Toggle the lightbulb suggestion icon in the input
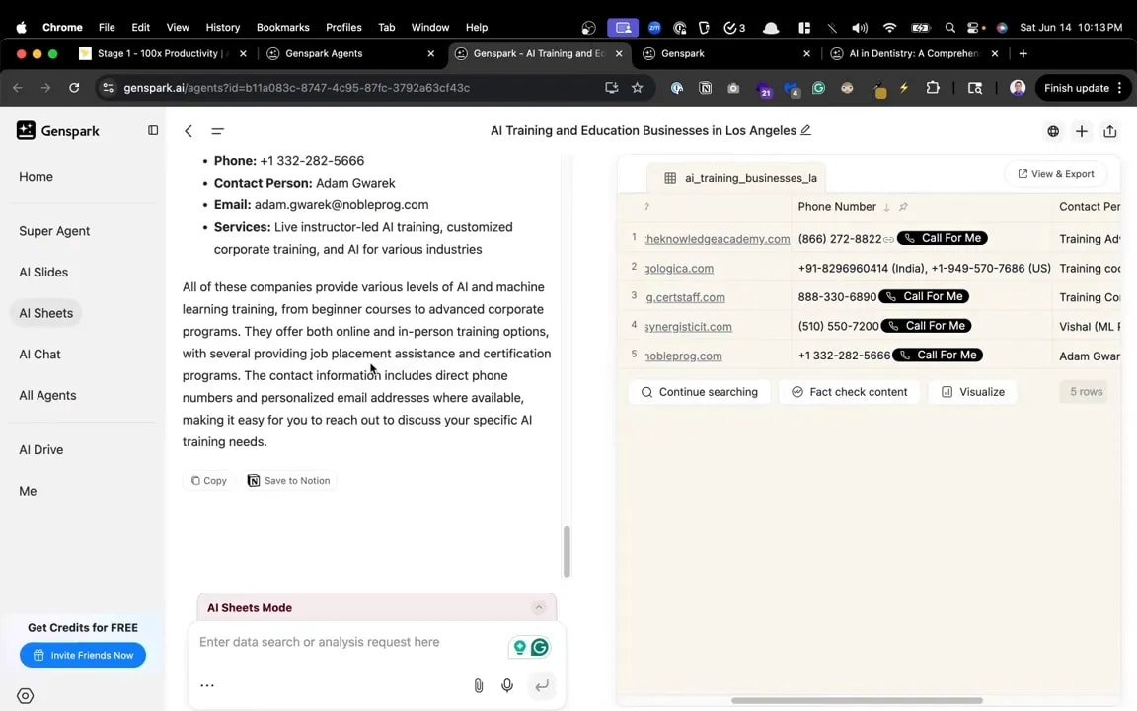Viewport: 1137px width, 711px height. coord(520,647)
